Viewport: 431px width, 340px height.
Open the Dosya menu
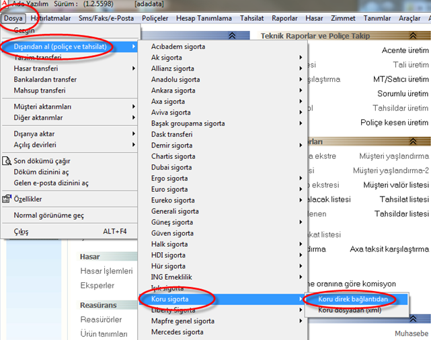(13, 19)
